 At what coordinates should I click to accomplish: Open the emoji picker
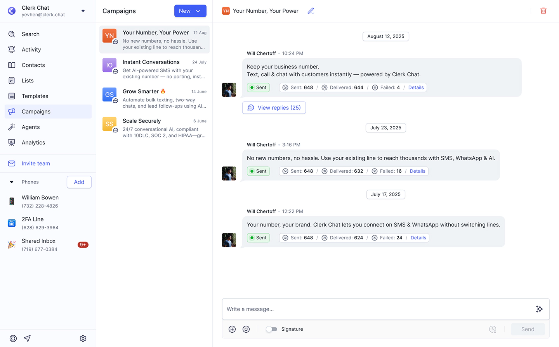246,329
